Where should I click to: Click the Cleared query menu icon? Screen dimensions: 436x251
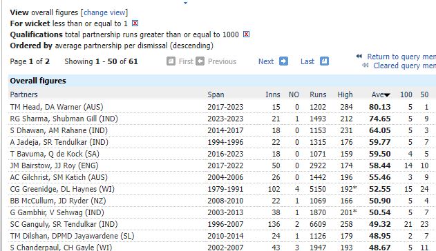point(366,66)
